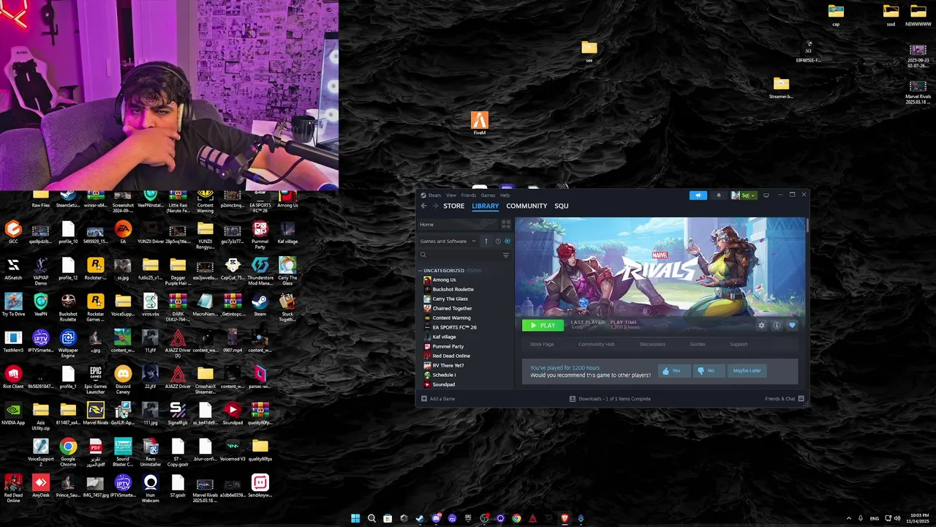936x527 pixels.
Task: Open the Windows Start button
Action: coord(355,518)
